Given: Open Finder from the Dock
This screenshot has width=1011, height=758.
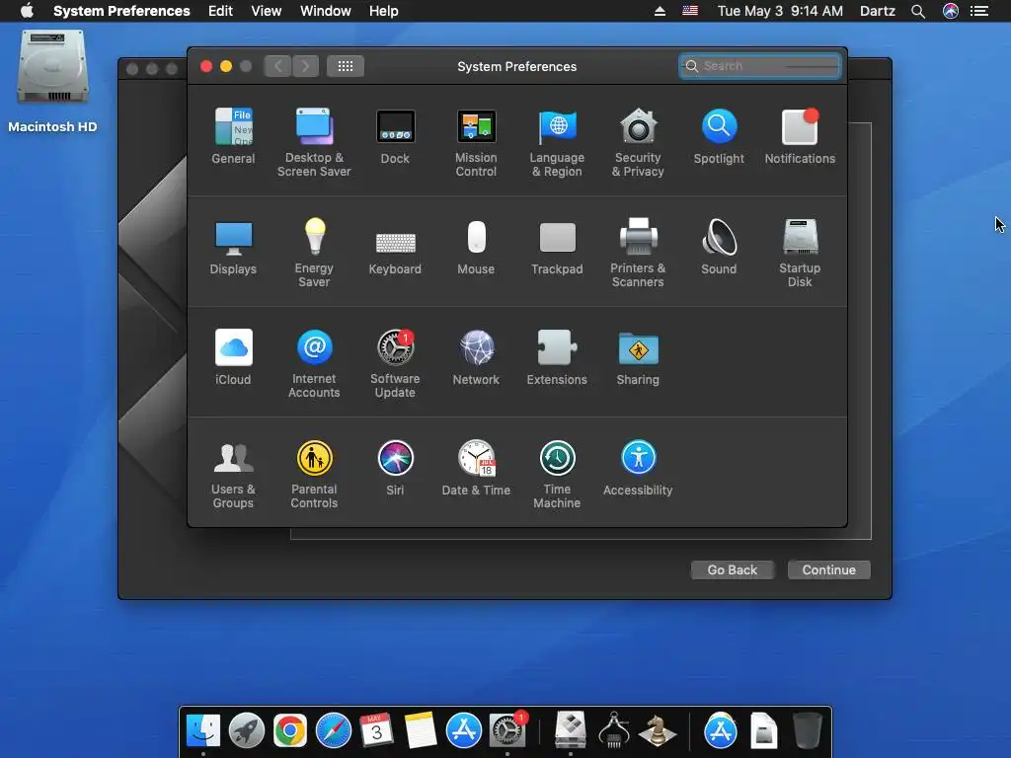Looking at the screenshot, I should pyautogui.click(x=203, y=730).
